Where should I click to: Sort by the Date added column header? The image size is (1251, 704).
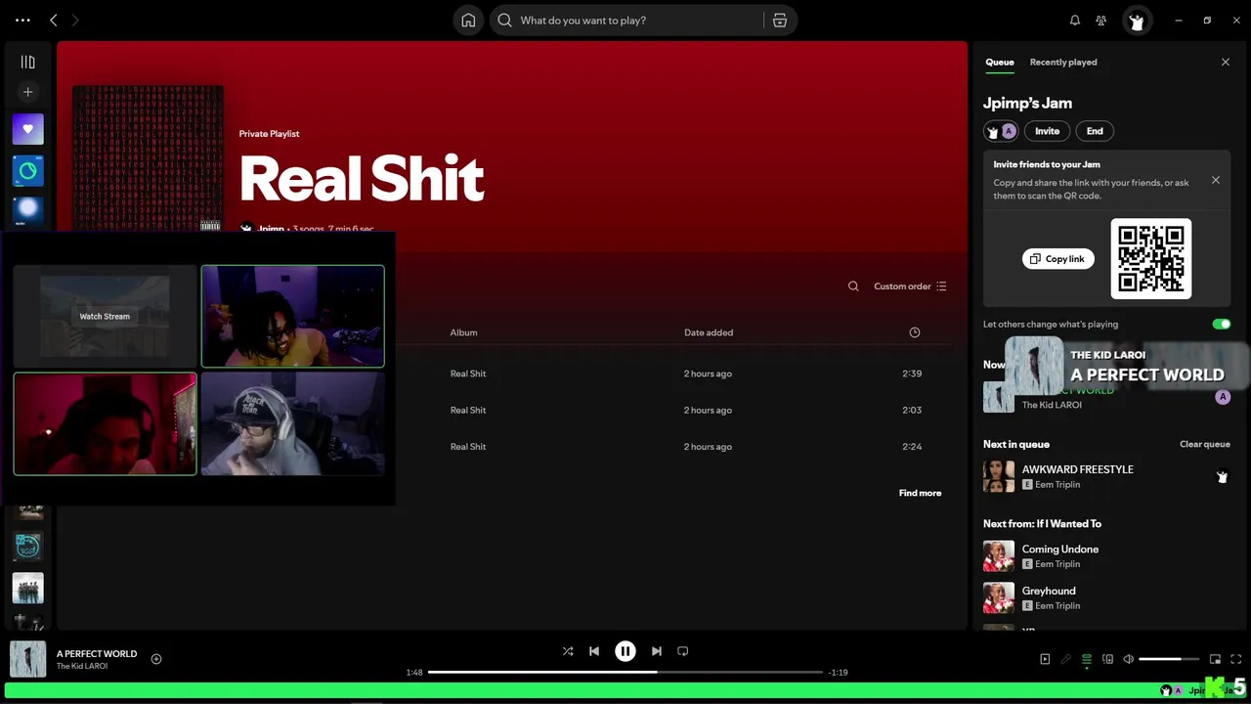(709, 332)
